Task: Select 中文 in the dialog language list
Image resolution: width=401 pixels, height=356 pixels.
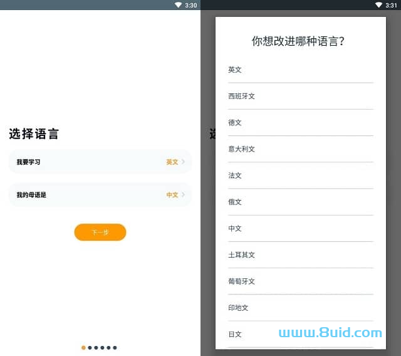Action: click(301, 228)
